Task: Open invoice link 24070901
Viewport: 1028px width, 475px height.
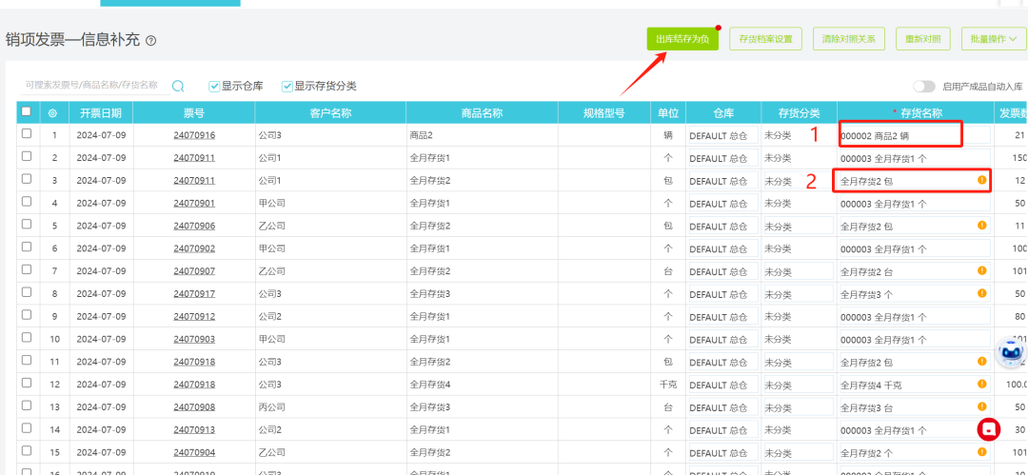Action: 194,204
